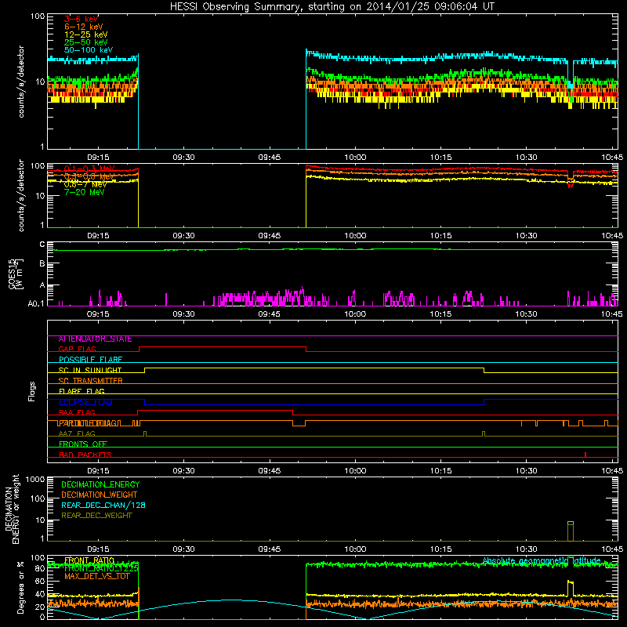Click the FRONT_RATIO yellow spike near 10:38
Image resolution: width=627 pixels, height=627 pixels.
click(571, 588)
